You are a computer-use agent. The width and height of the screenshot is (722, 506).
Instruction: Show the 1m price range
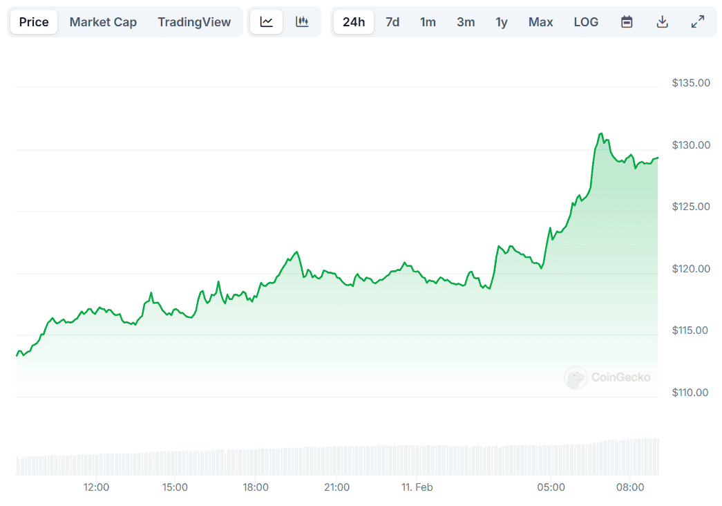(x=428, y=22)
